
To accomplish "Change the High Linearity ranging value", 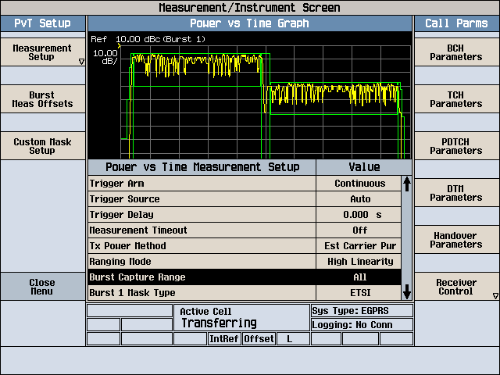I will [x=359, y=262].
